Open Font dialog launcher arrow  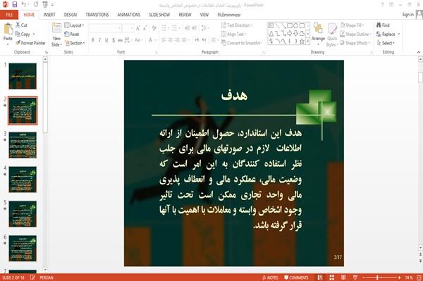tap(157, 52)
